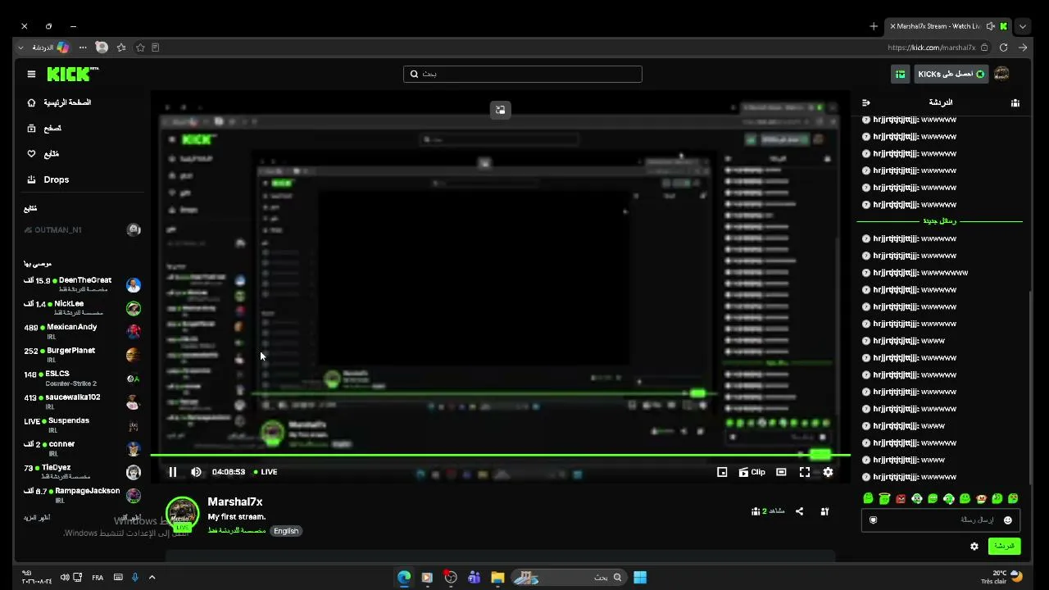1049x590 pixels.
Task: Open File Explorer from taskbar
Action: 497,578
